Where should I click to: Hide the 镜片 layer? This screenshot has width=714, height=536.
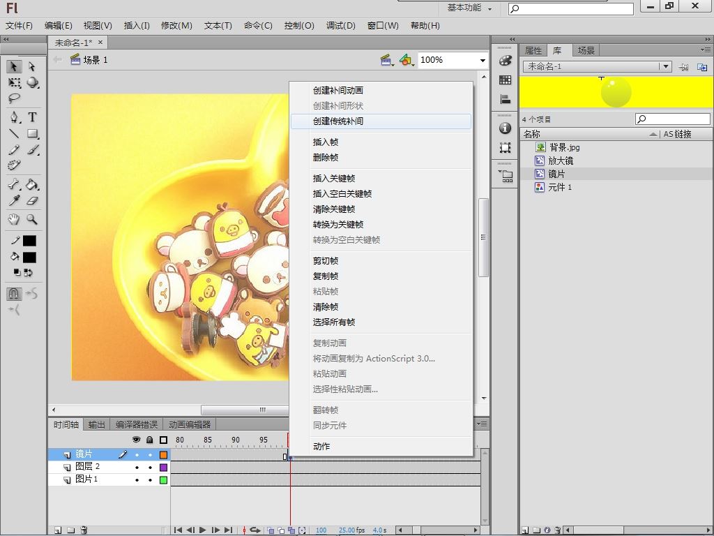(x=137, y=455)
